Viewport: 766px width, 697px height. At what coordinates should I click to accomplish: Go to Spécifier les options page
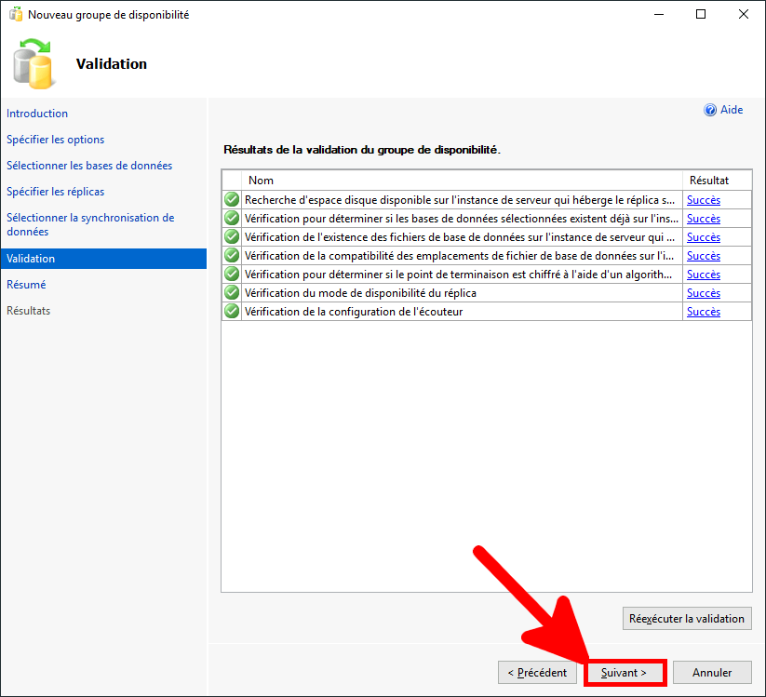pyautogui.click(x=55, y=140)
